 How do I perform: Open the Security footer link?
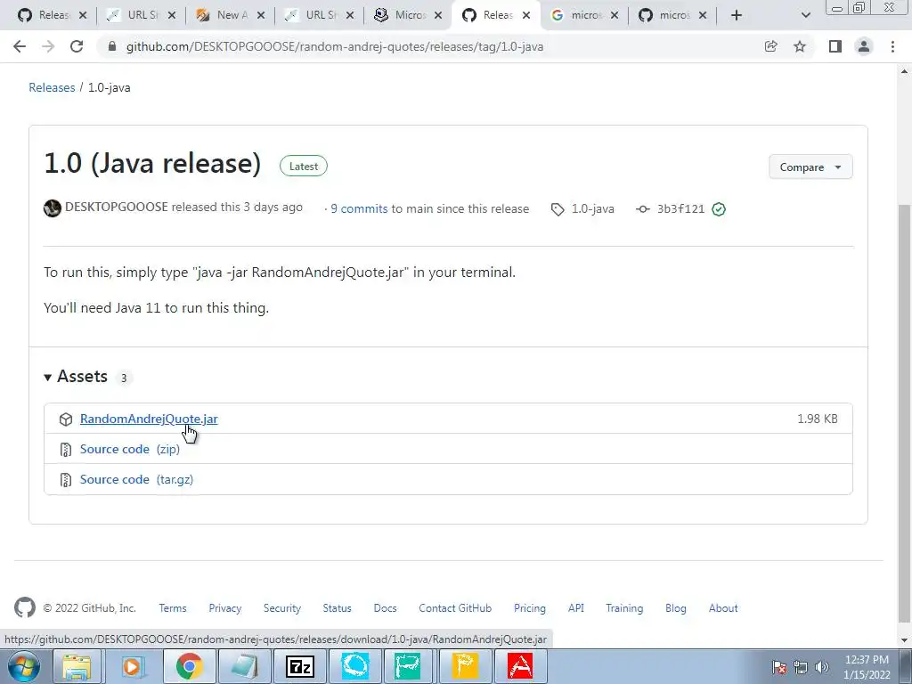coord(282,607)
